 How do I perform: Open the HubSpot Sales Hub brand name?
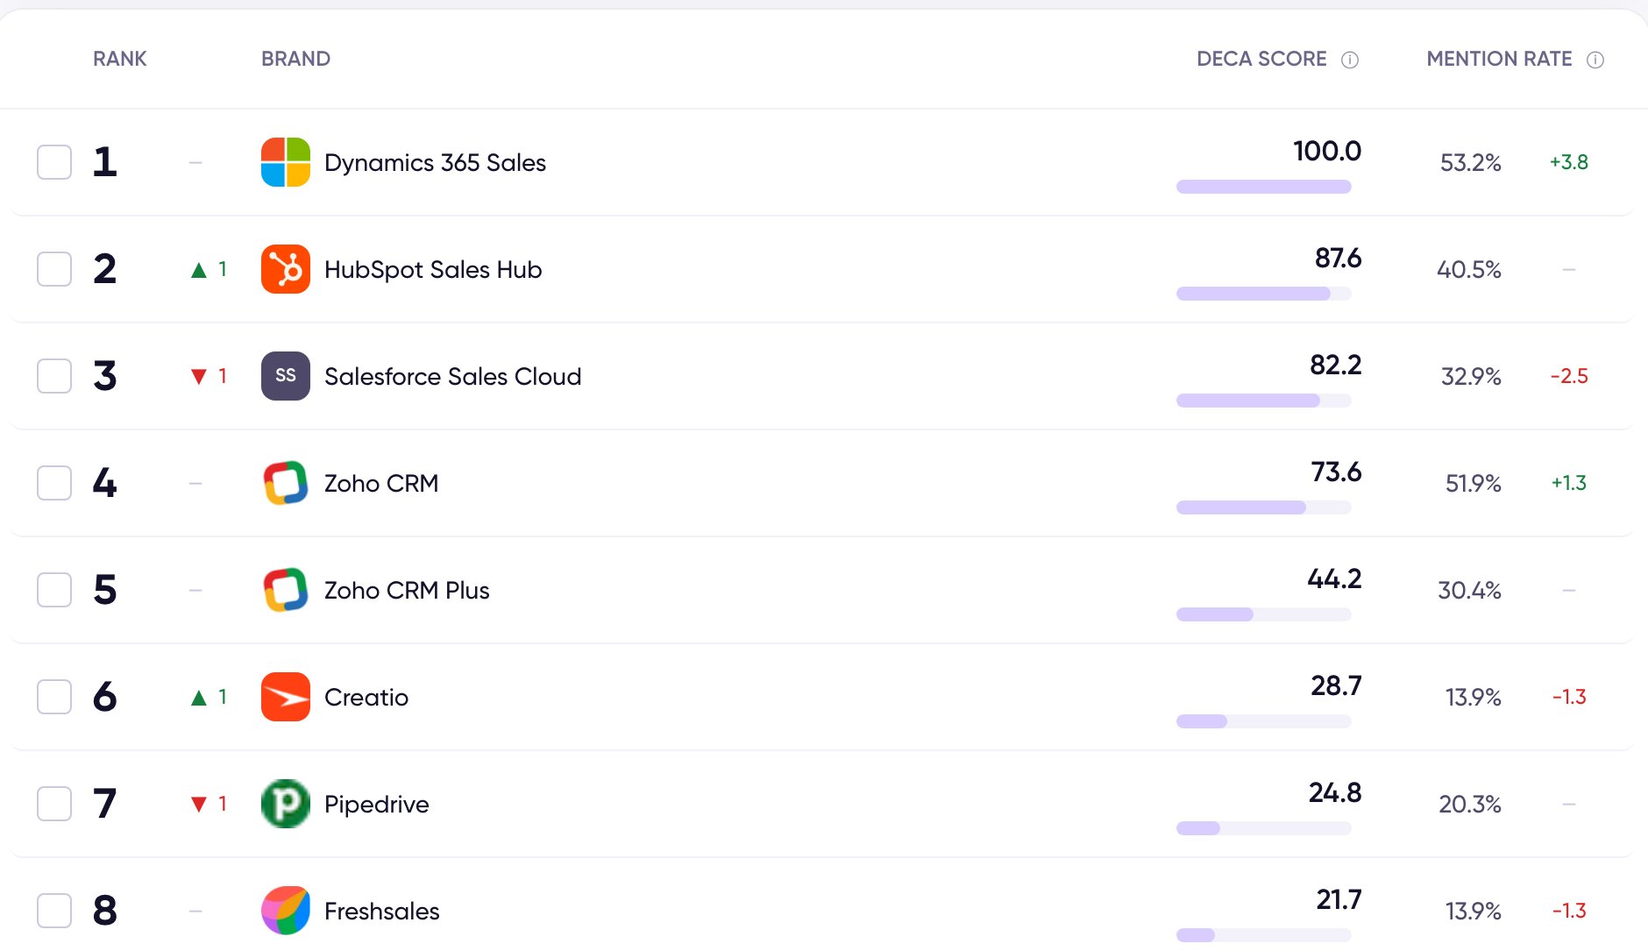[x=433, y=270]
